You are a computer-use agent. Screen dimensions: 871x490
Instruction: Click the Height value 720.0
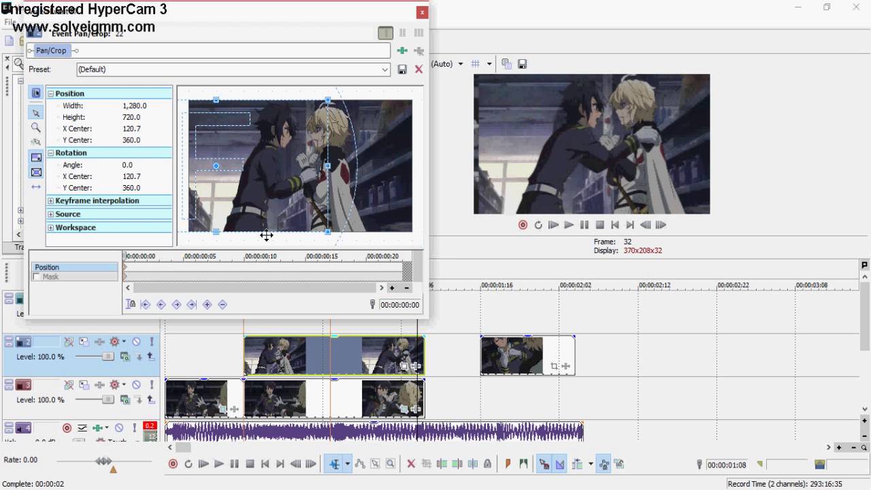(132, 118)
